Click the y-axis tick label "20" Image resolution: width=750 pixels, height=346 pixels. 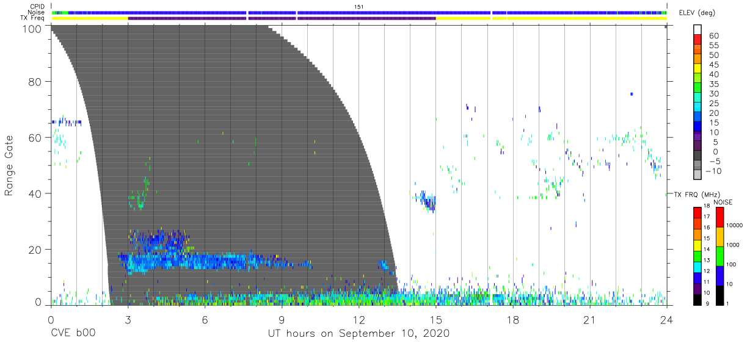pyautogui.click(x=35, y=250)
